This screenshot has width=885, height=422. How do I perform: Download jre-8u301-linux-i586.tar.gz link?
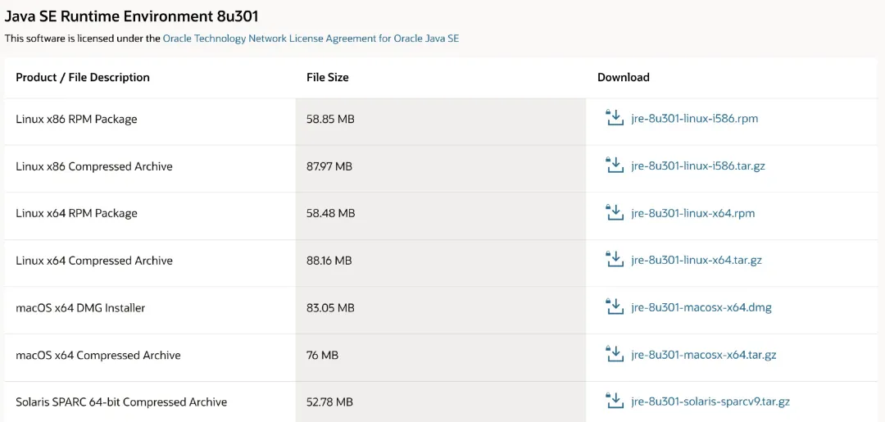click(x=698, y=166)
